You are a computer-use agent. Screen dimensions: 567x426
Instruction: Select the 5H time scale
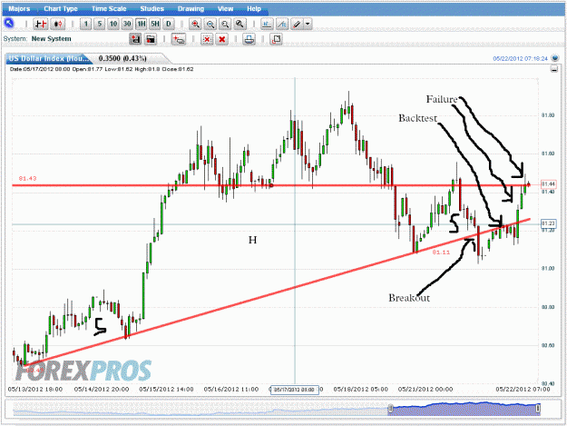pyautogui.click(x=155, y=25)
